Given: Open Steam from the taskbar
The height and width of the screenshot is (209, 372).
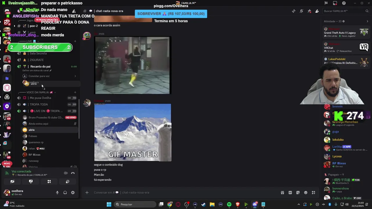Looking at the screenshot, I should [203, 204].
